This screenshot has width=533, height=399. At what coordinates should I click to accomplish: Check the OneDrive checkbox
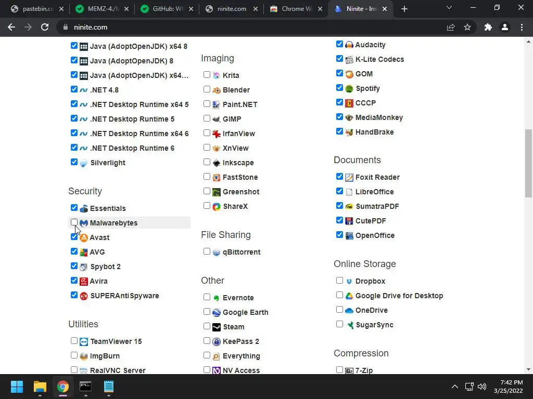click(339, 310)
